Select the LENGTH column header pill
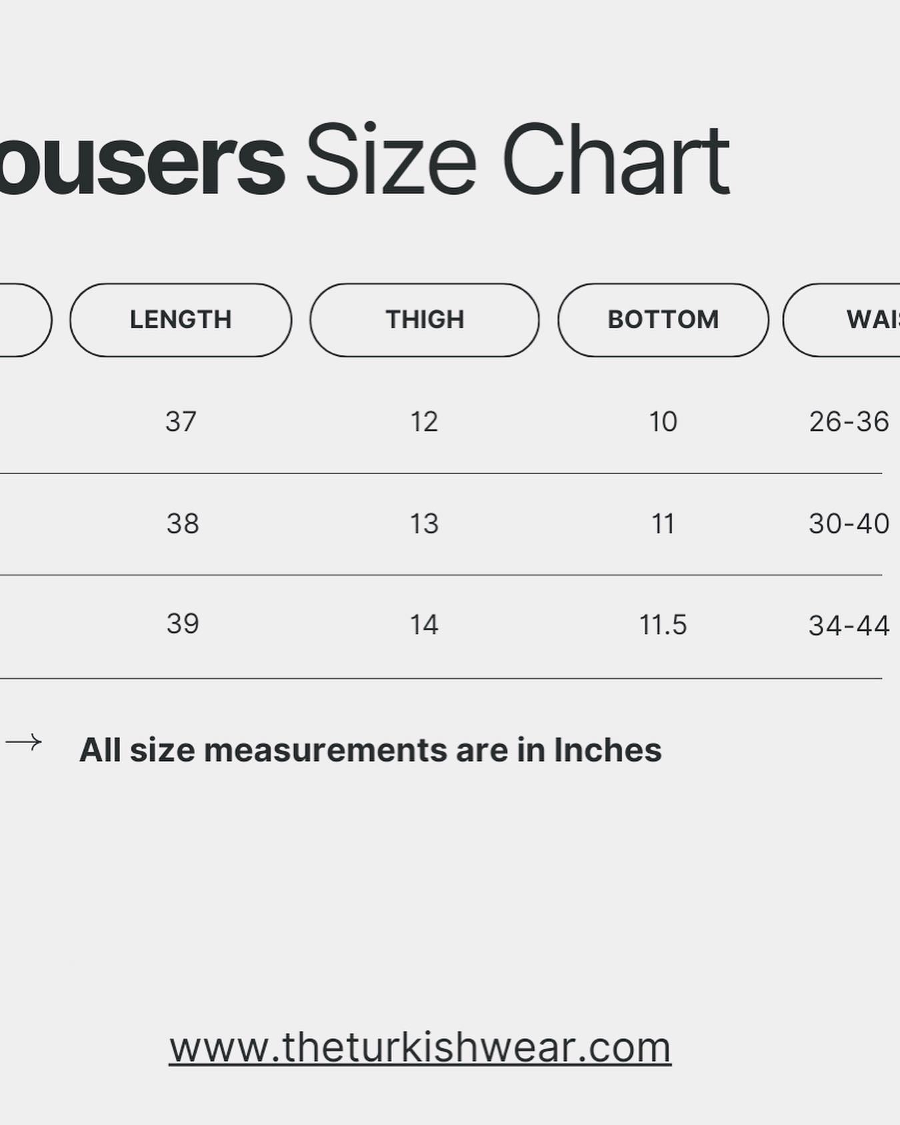Viewport: 900px width, 1125px height. 181,320
